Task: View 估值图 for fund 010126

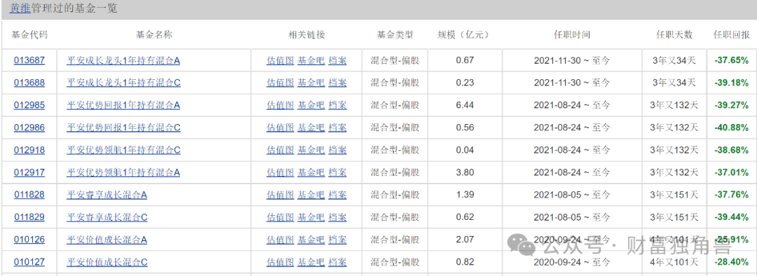Action: [x=280, y=240]
